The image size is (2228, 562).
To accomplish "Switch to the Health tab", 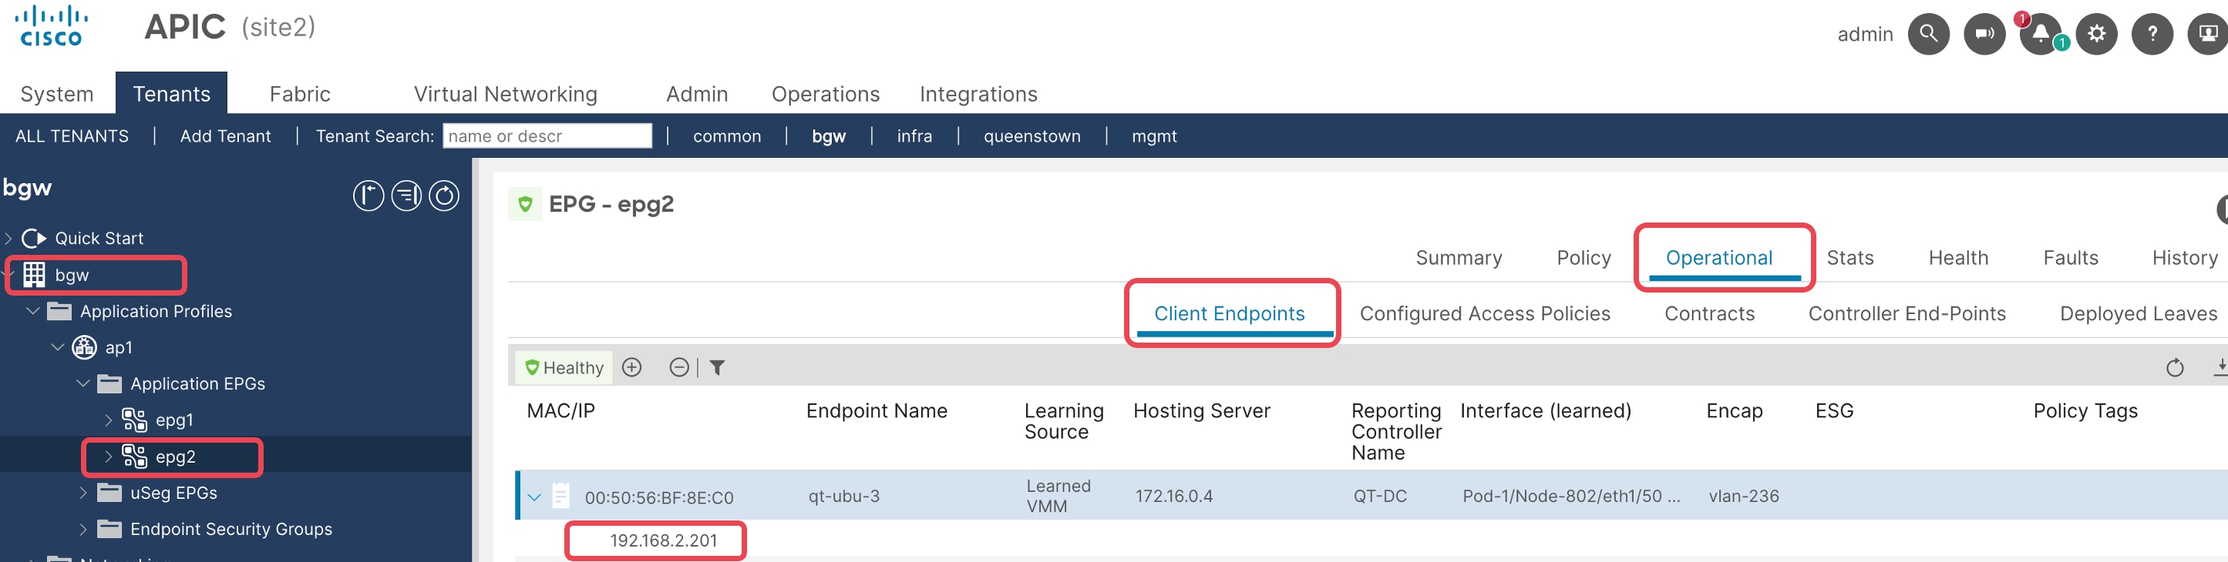I will [1958, 258].
